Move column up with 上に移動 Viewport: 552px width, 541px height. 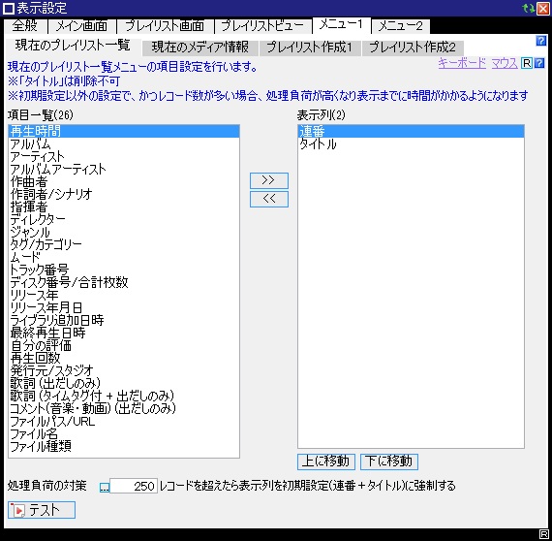pos(326,461)
